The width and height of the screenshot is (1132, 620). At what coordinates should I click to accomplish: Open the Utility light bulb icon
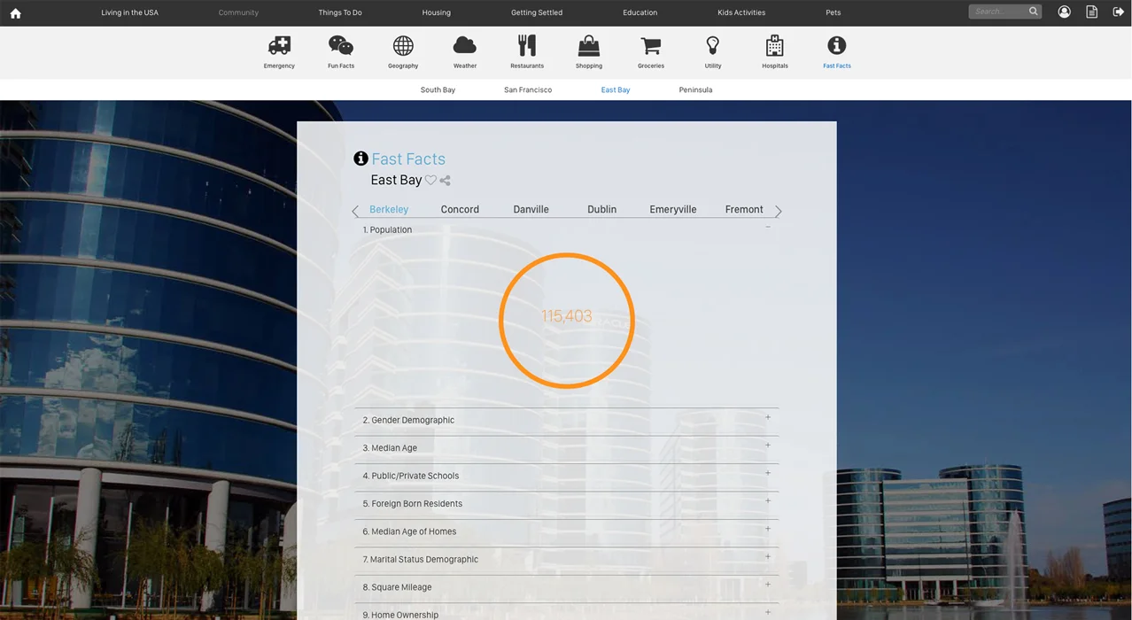(713, 46)
